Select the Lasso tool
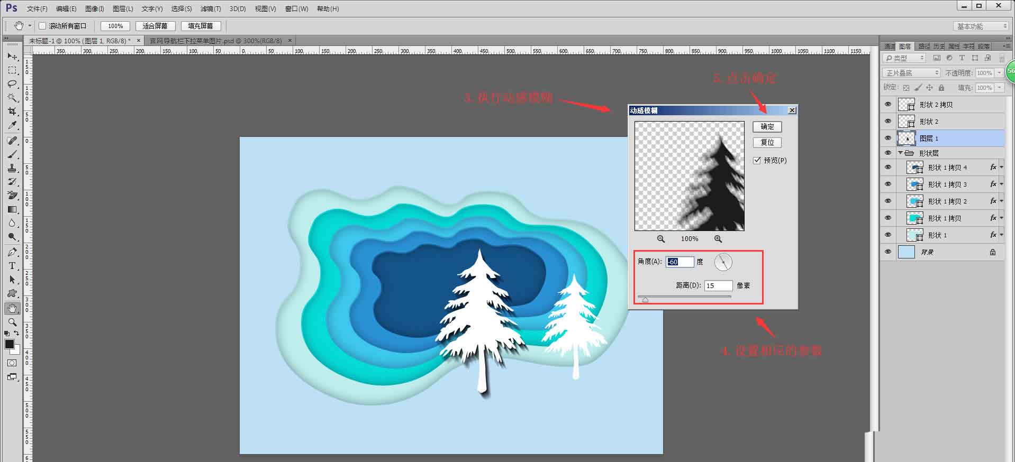 point(12,84)
